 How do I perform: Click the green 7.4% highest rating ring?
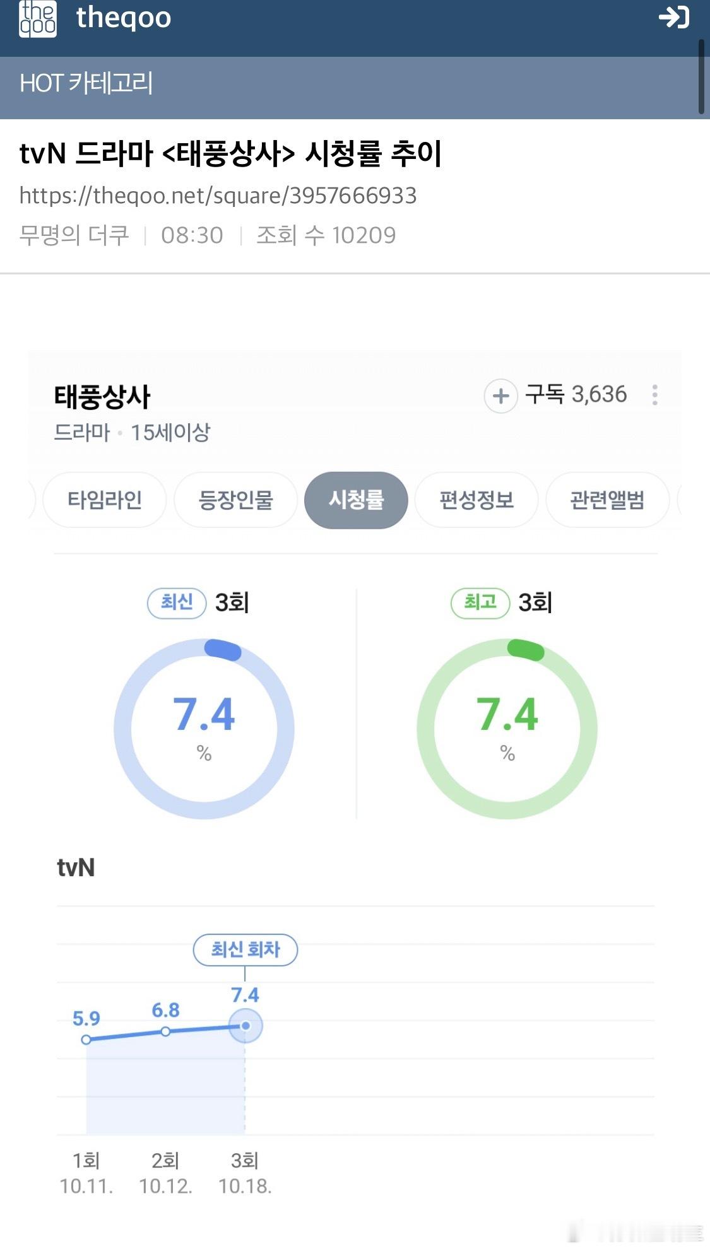click(507, 729)
